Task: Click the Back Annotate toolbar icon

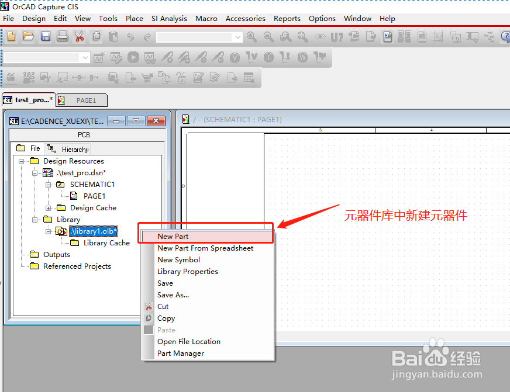Action: click(354, 37)
